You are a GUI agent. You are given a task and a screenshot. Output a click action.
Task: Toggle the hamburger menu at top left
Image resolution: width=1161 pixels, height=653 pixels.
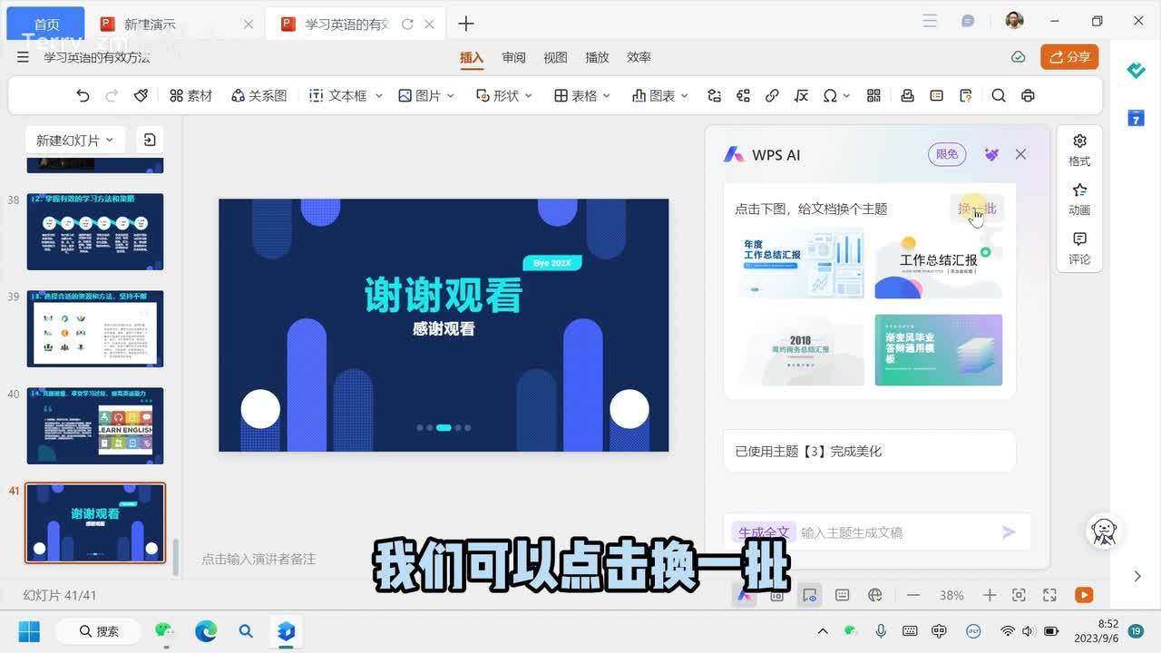coord(23,57)
